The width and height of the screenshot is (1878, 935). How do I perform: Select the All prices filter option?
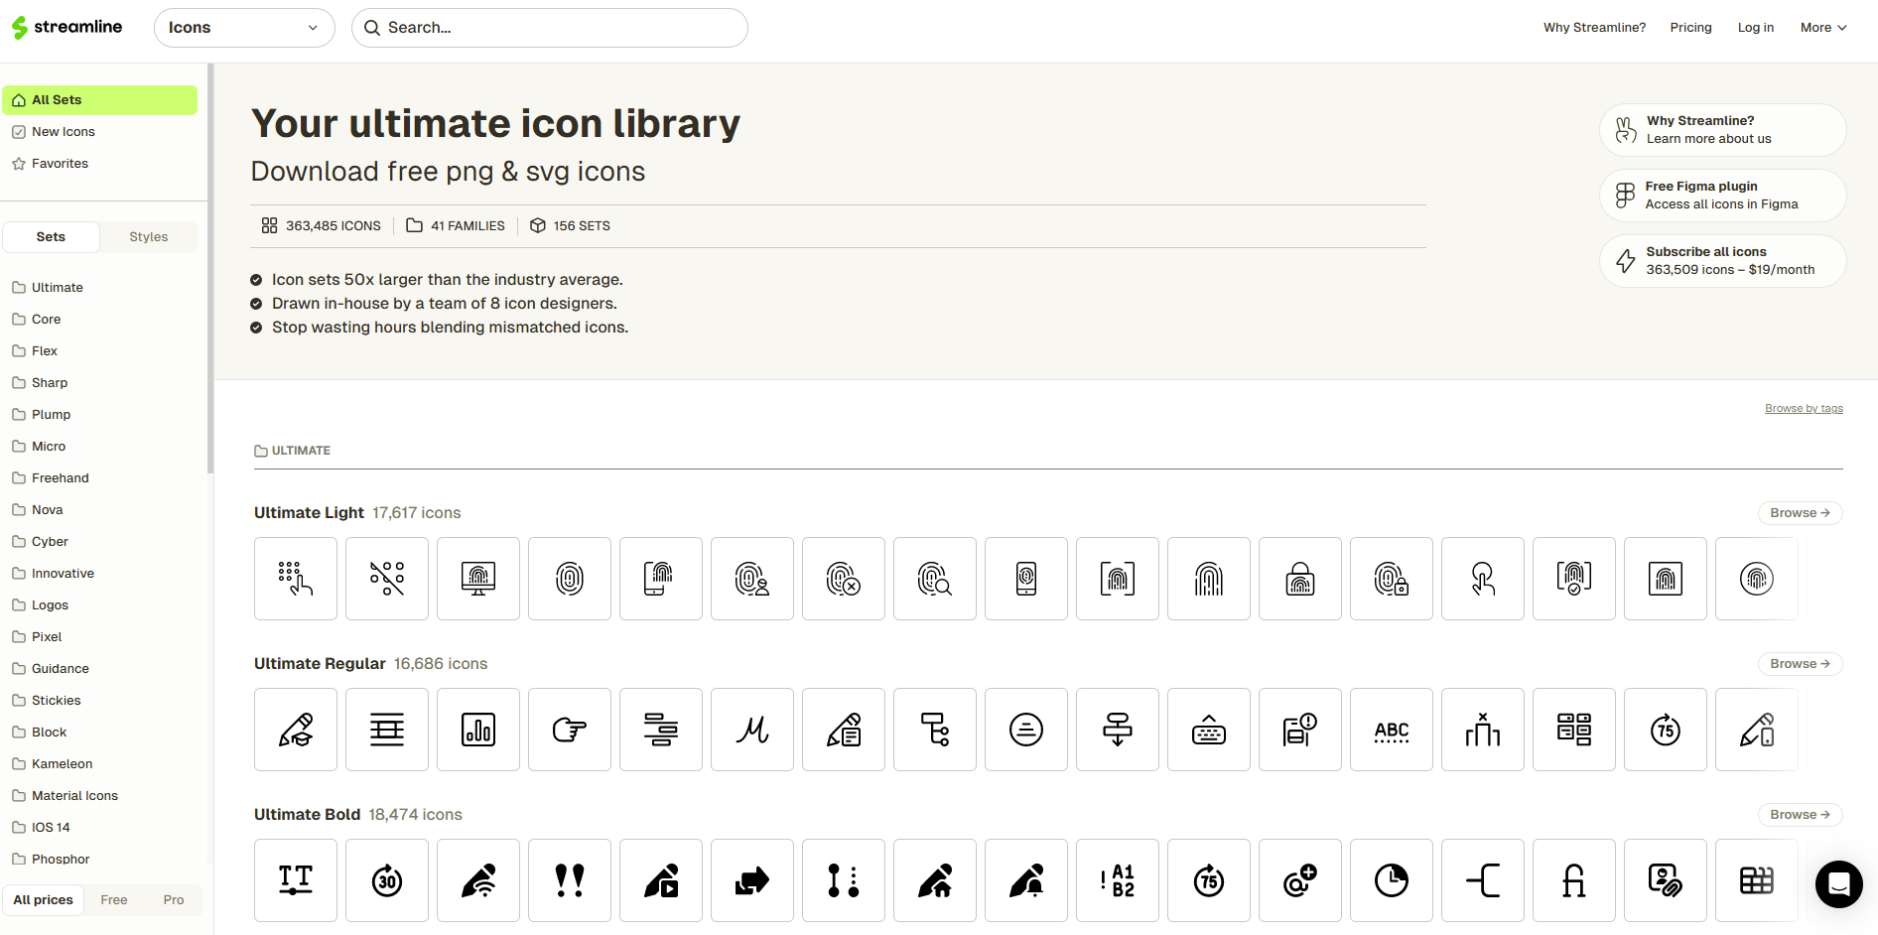44,899
